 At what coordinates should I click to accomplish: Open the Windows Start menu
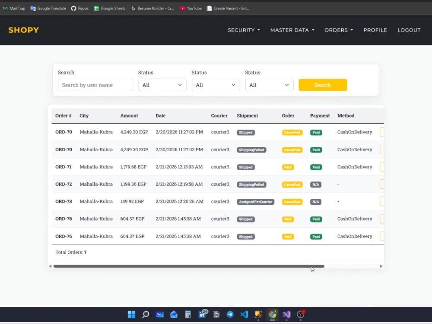point(131,314)
